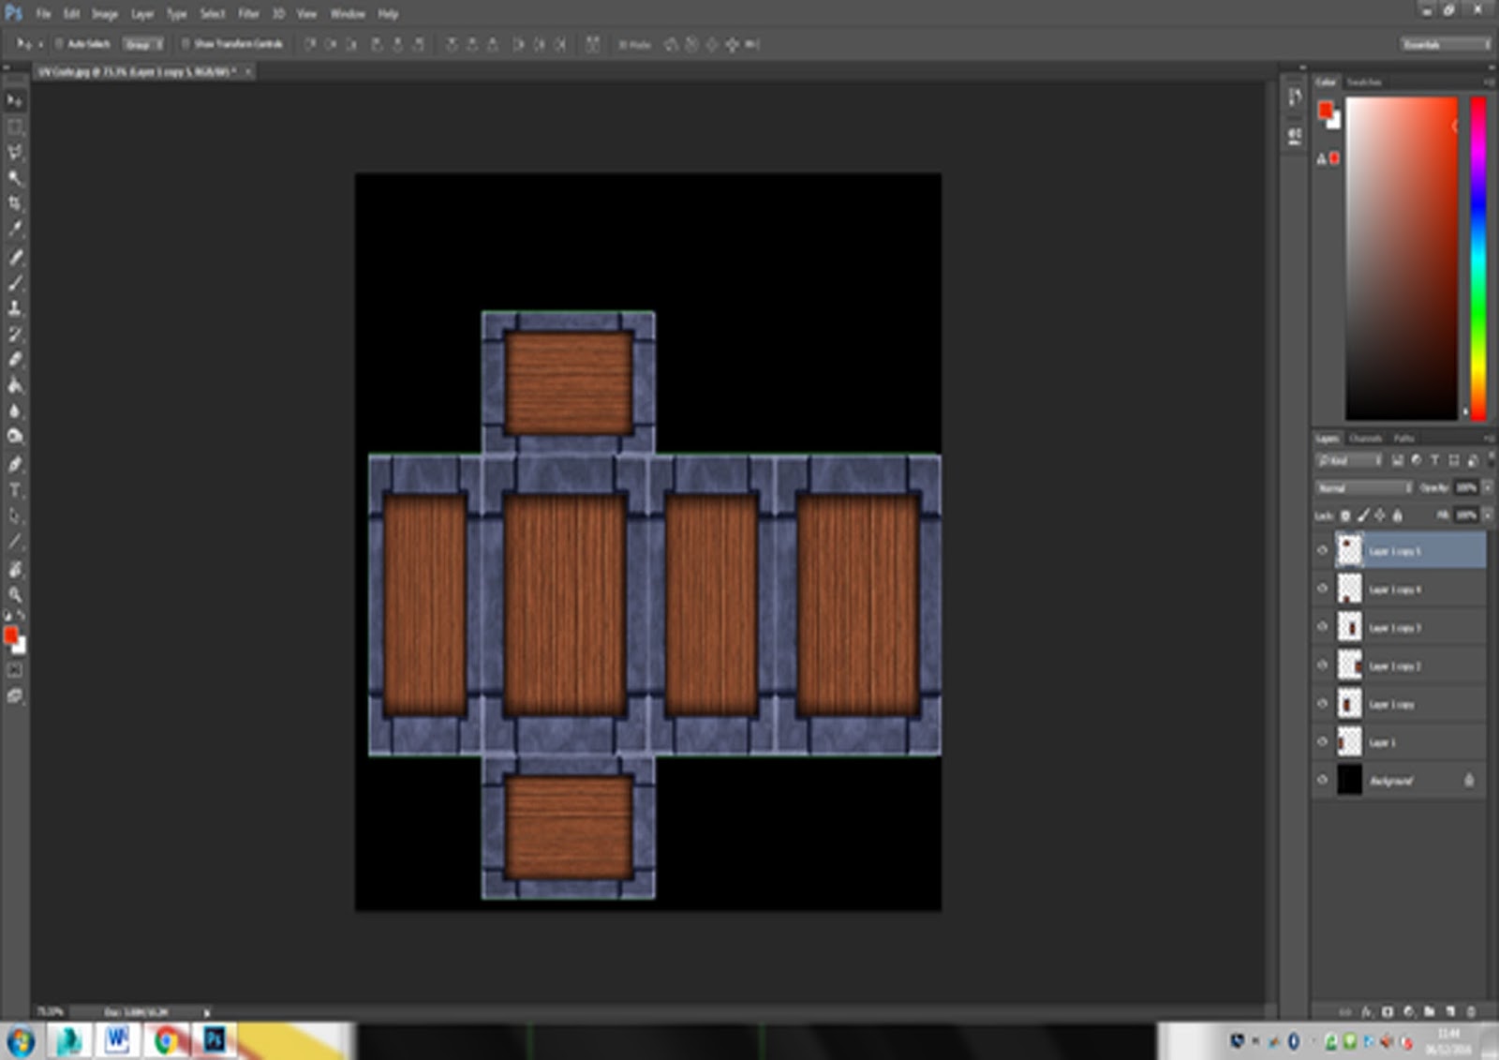The height and width of the screenshot is (1060, 1499).
Task: Click the lock transparent pixels icon
Action: click(x=1345, y=515)
